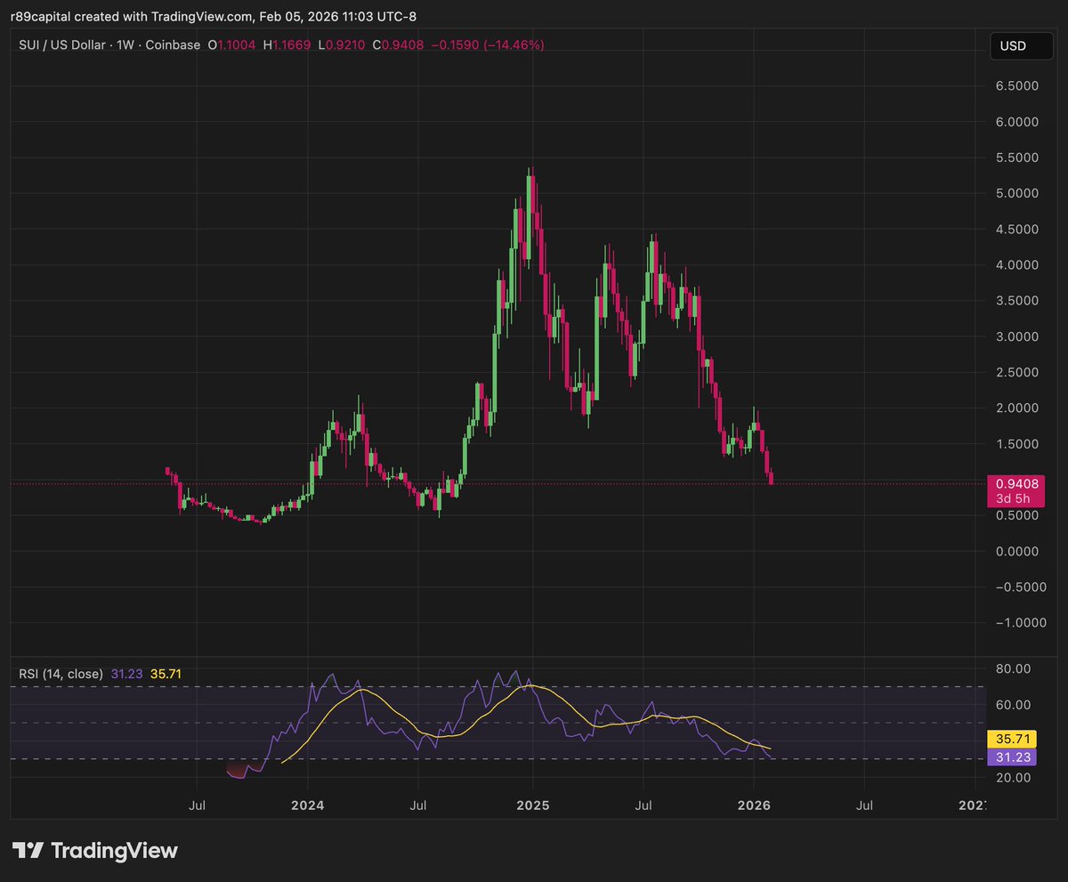
Task: Click the H1.1669 high value in header
Action: [x=287, y=45]
